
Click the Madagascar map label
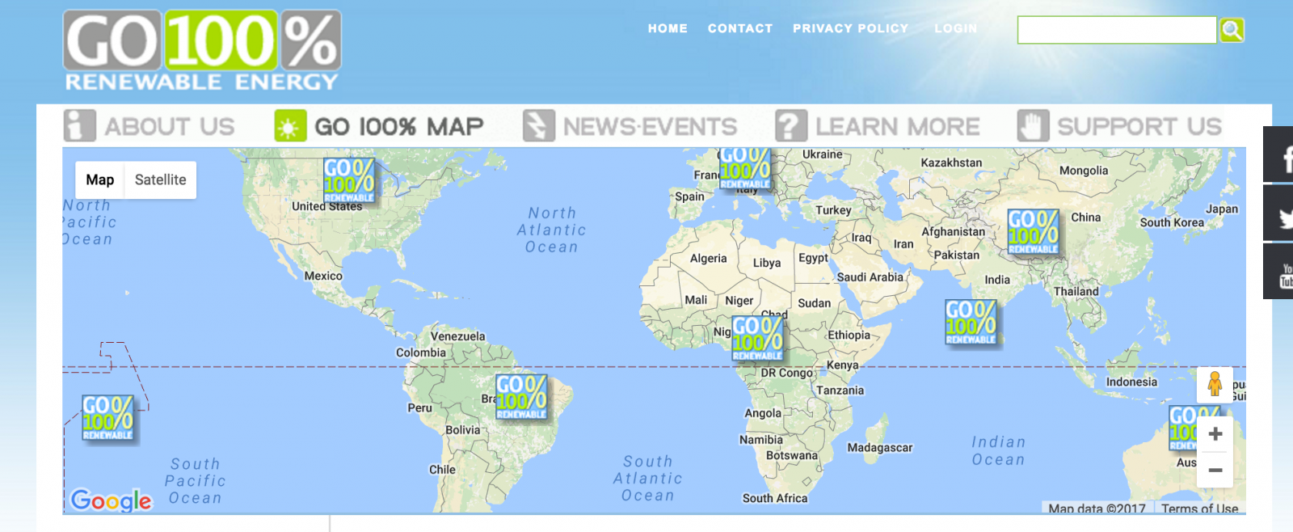879,448
